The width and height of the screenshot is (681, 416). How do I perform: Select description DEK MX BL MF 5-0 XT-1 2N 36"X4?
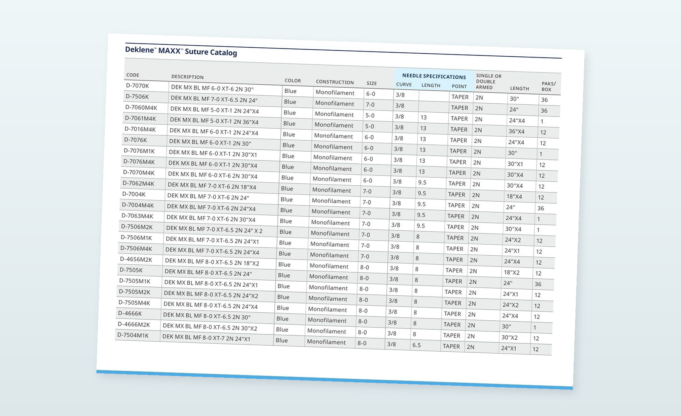pos(214,121)
